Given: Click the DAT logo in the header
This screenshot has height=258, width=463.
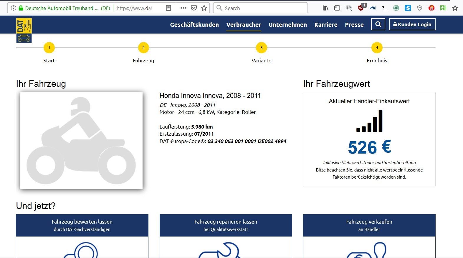Looking at the screenshot, I should [24, 30].
